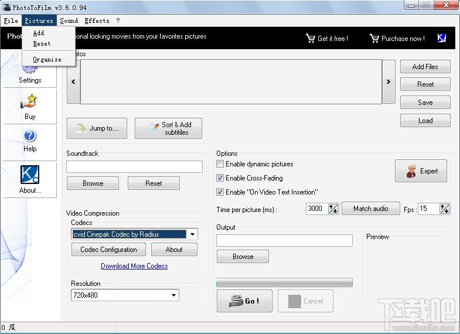460x334 pixels.
Task: Open the Buy star icon in sidebar
Action: click(x=29, y=101)
